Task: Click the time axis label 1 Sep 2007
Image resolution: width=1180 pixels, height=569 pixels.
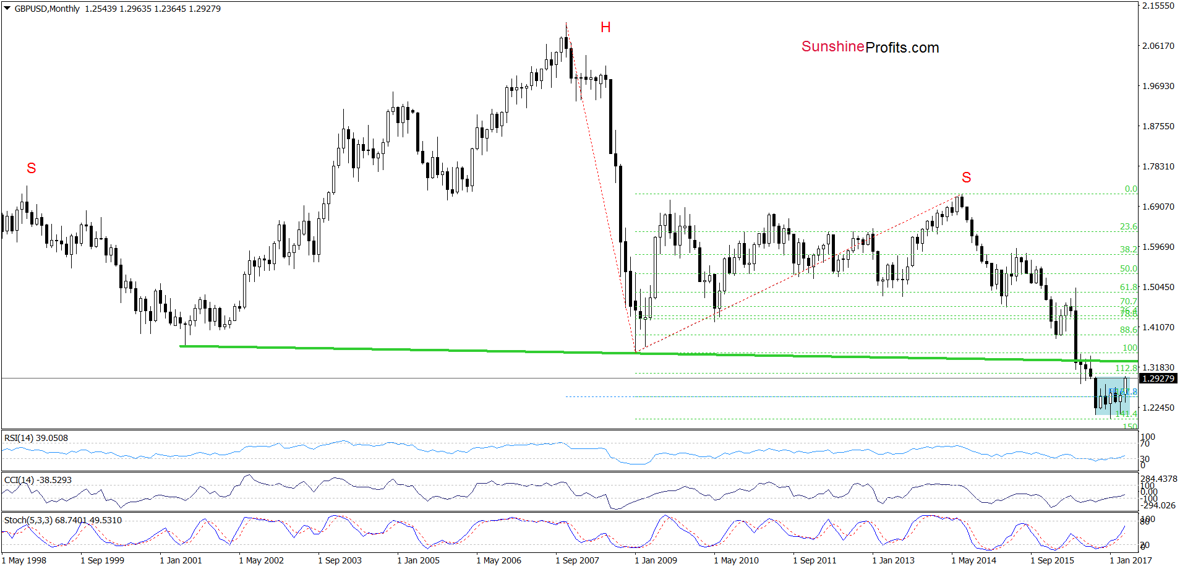Action: click(578, 560)
